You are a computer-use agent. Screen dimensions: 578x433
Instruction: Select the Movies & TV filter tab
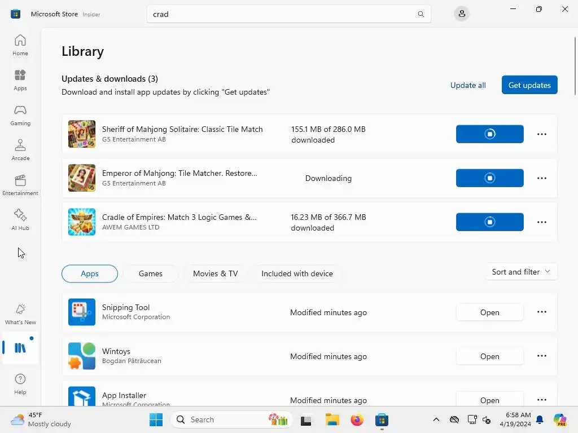click(x=215, y=273)
